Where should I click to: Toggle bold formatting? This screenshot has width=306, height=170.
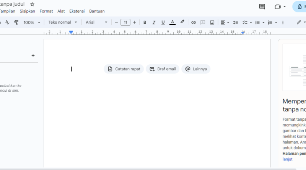[x=145, y=23]
